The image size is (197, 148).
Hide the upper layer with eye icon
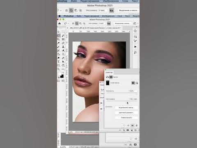pyautogui.click(x=101, y=103)
